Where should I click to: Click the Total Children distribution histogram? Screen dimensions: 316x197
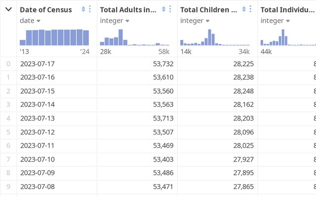215,37
